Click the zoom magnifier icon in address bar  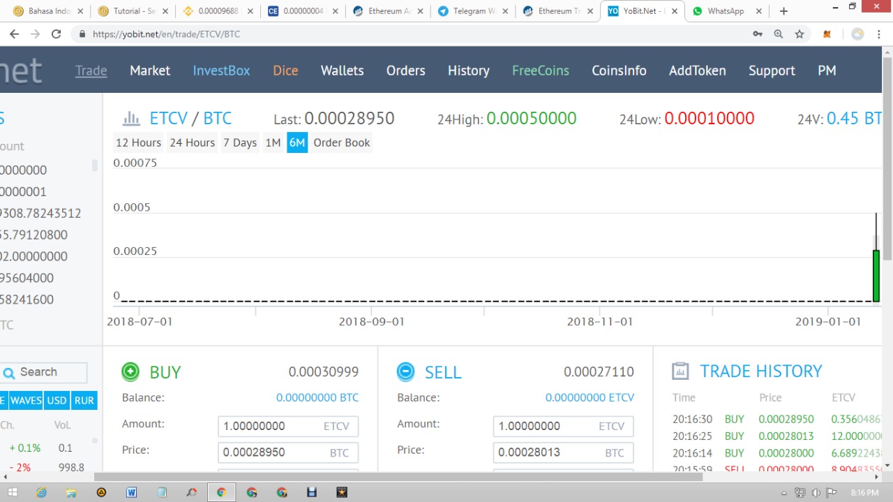click(x=779, y=34)
